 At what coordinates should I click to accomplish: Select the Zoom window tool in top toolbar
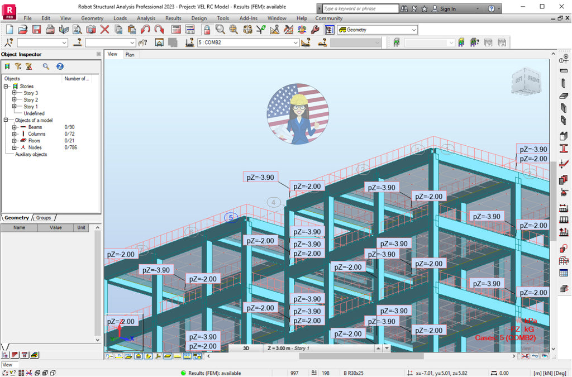pos(220,30)
